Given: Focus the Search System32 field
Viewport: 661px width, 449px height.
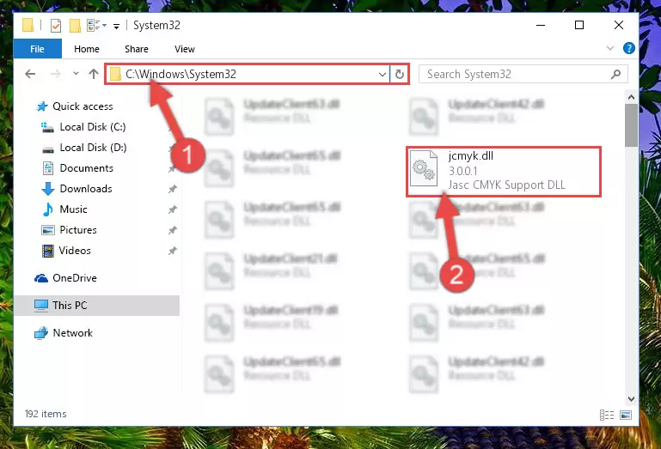Looking at the screenshot, I should (x=523, y=75).
